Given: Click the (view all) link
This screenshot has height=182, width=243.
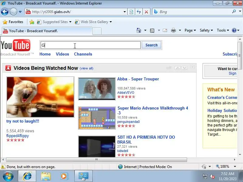Looking at the screenshot, I should coord(87,69).
